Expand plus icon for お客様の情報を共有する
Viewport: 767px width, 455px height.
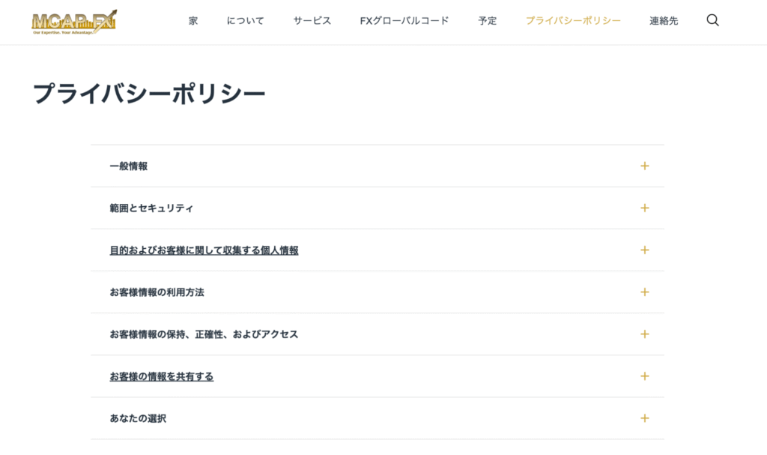(x=645, y=376)
